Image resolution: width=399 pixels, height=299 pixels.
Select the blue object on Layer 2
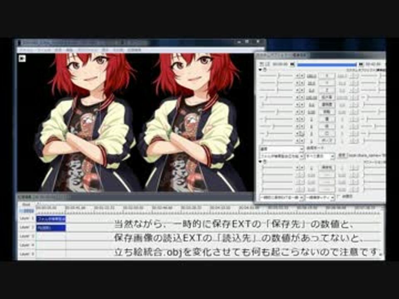click(51, 228)
